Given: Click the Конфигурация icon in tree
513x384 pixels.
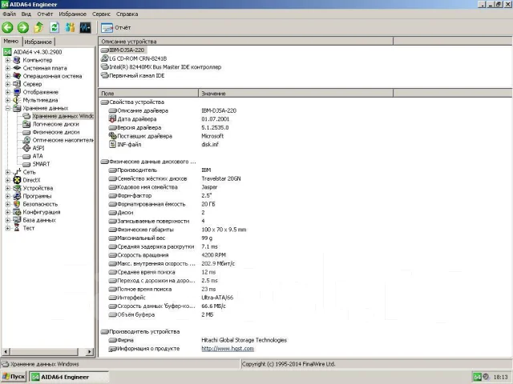Looking at the screenshot, I should pos(17,212).
